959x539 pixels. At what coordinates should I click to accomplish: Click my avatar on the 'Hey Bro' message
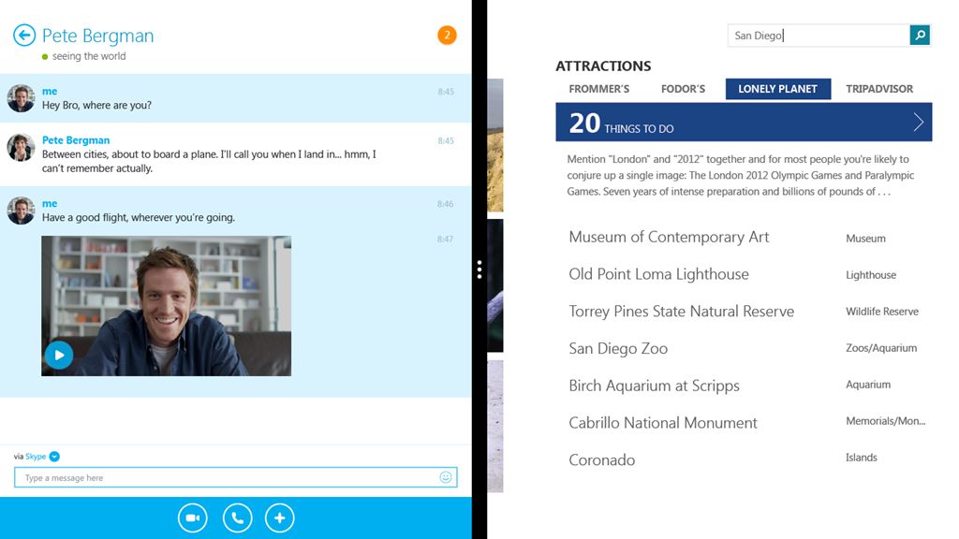click(21, 98)
